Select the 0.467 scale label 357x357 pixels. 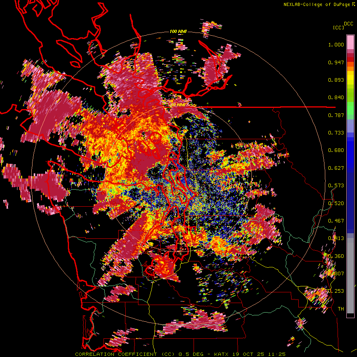pyautogui.click(x=336, y=221)
